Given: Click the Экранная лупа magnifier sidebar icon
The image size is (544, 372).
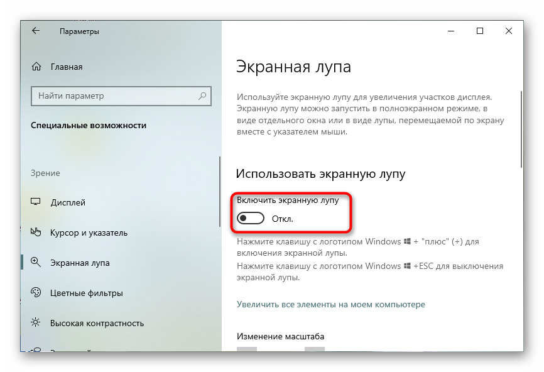Looking at the screenshot, I should coord(36,263).
